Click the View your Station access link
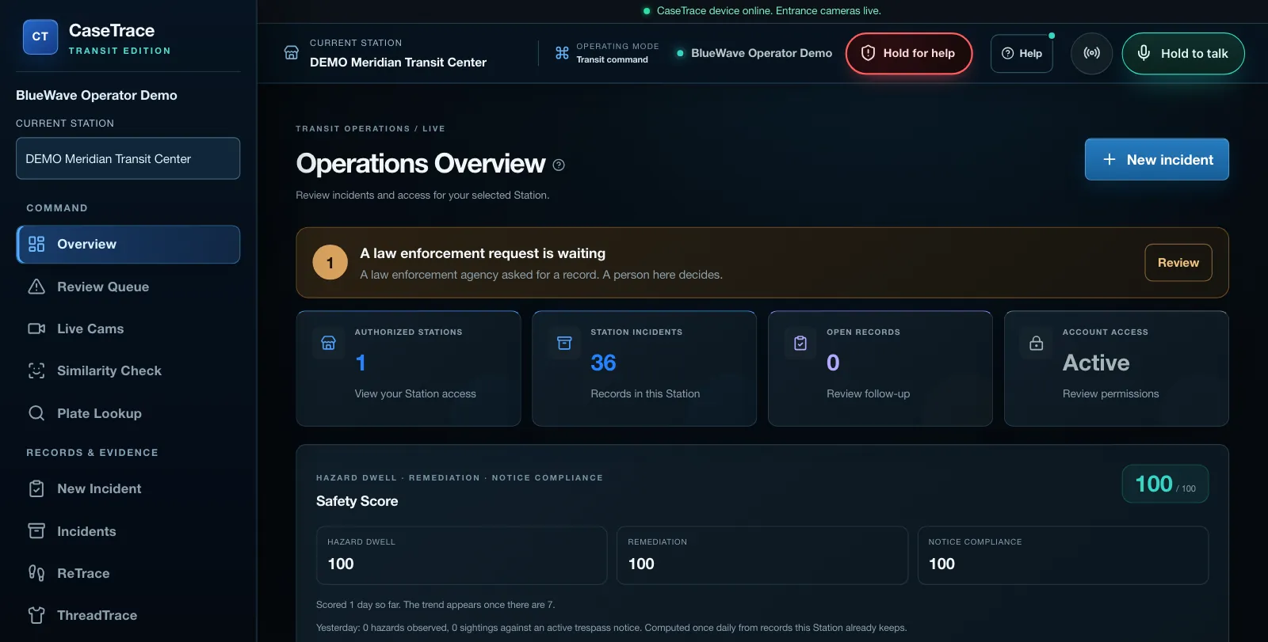Viewport: 1268px width, 642px height. [415, 393]
